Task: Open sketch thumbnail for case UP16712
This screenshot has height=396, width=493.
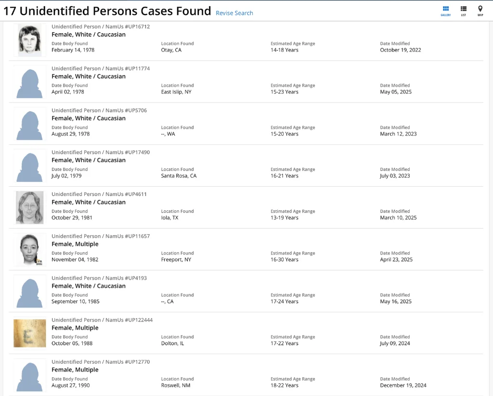Action: point(30,40)
